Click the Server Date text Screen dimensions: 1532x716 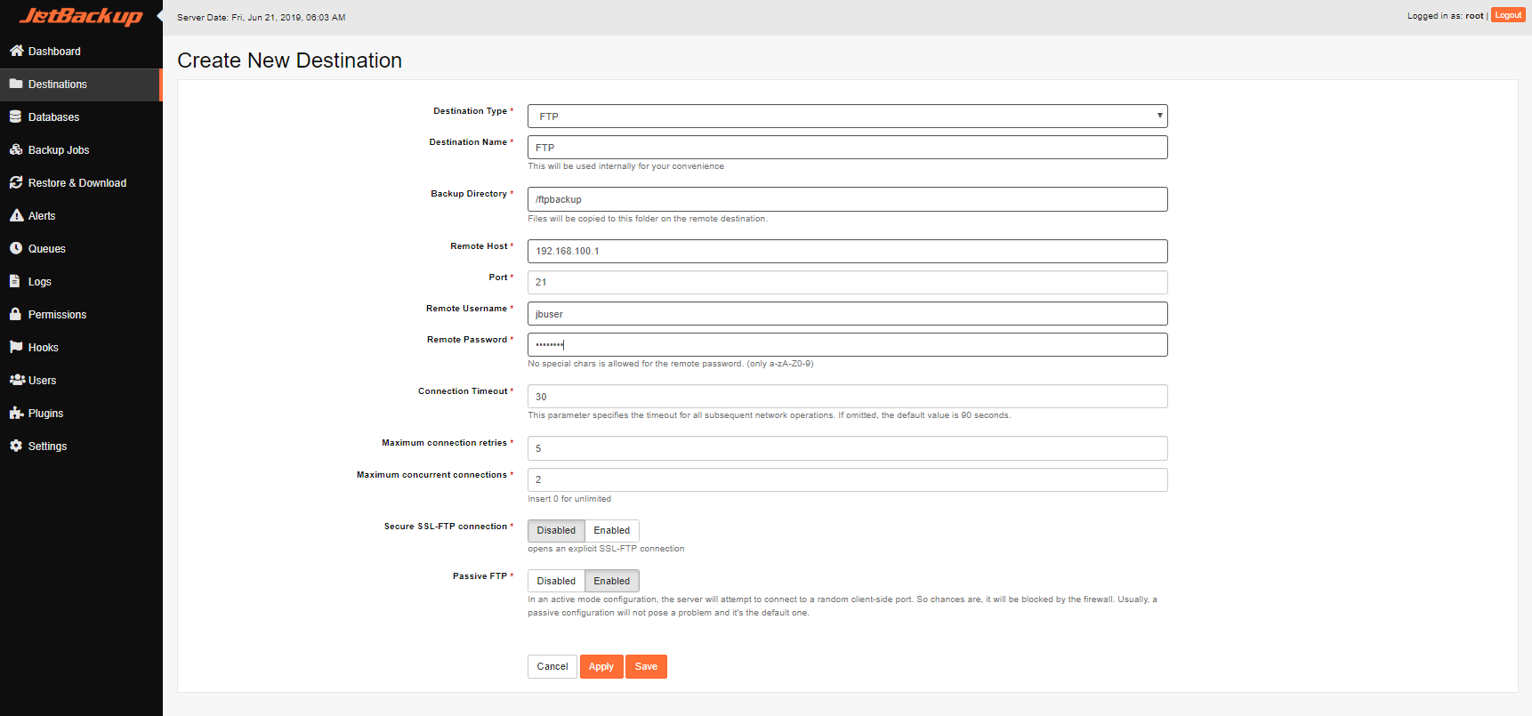tap(262, 17)
